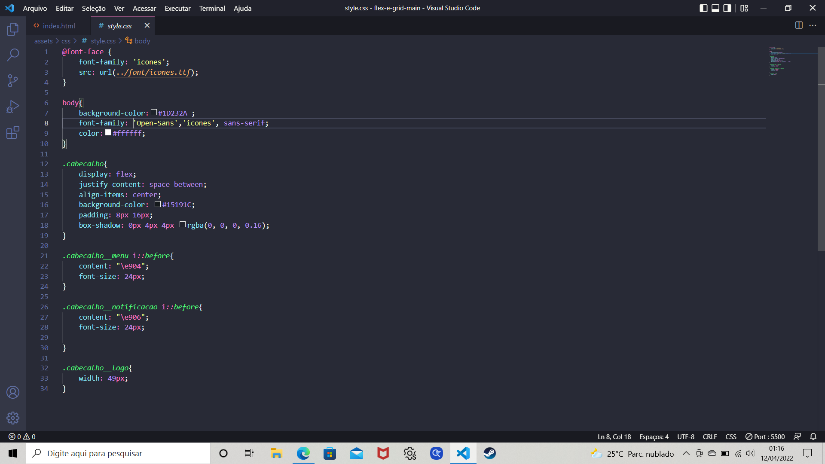Open the Source Control view
This screenshot has width=825, height=464.
[13, 81]
